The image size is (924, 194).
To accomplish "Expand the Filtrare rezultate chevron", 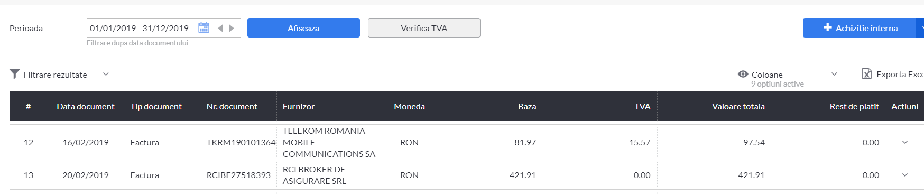I will 106,74.
